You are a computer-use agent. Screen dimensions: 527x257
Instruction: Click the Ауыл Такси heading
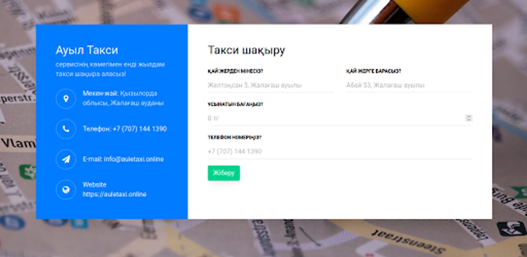(87, 50)
